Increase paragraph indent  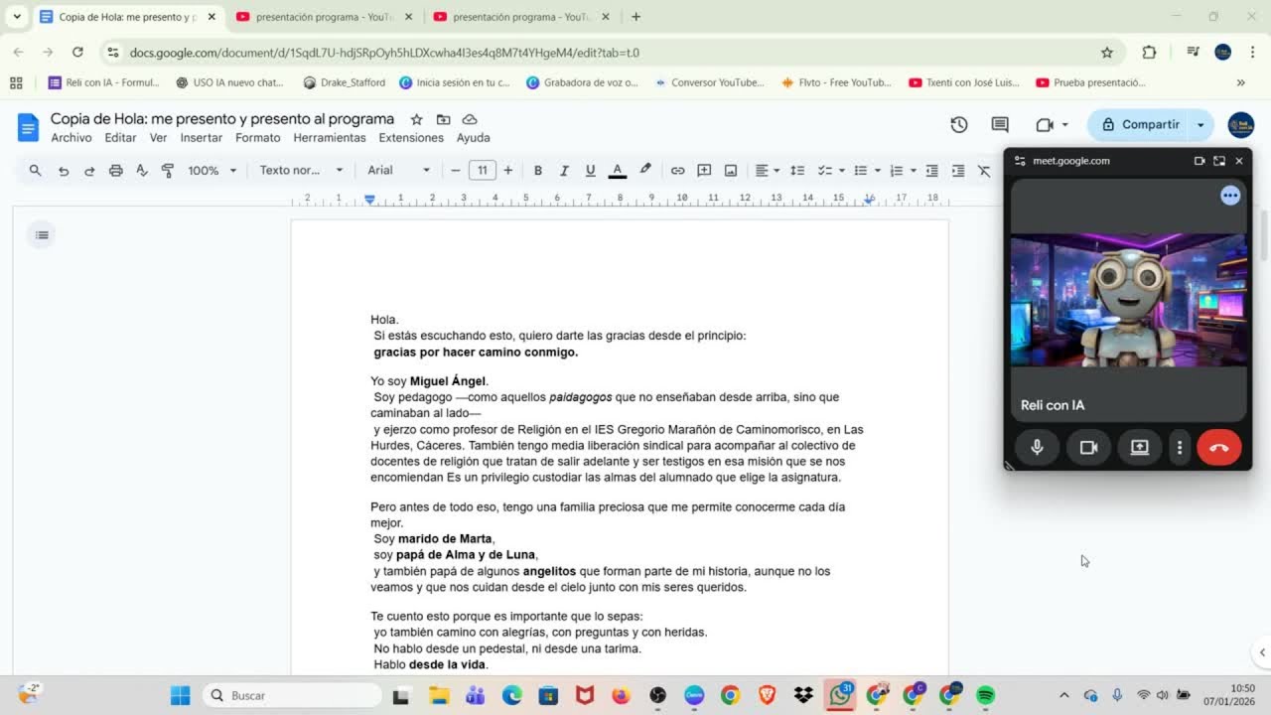pos(958,171)
